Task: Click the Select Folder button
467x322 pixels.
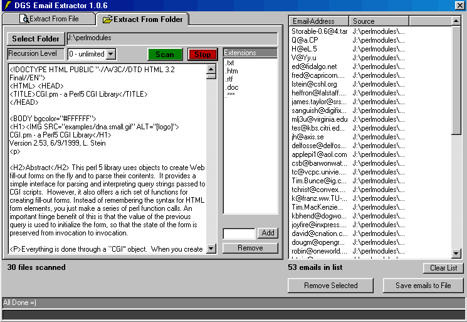Action: click(36, 39)
